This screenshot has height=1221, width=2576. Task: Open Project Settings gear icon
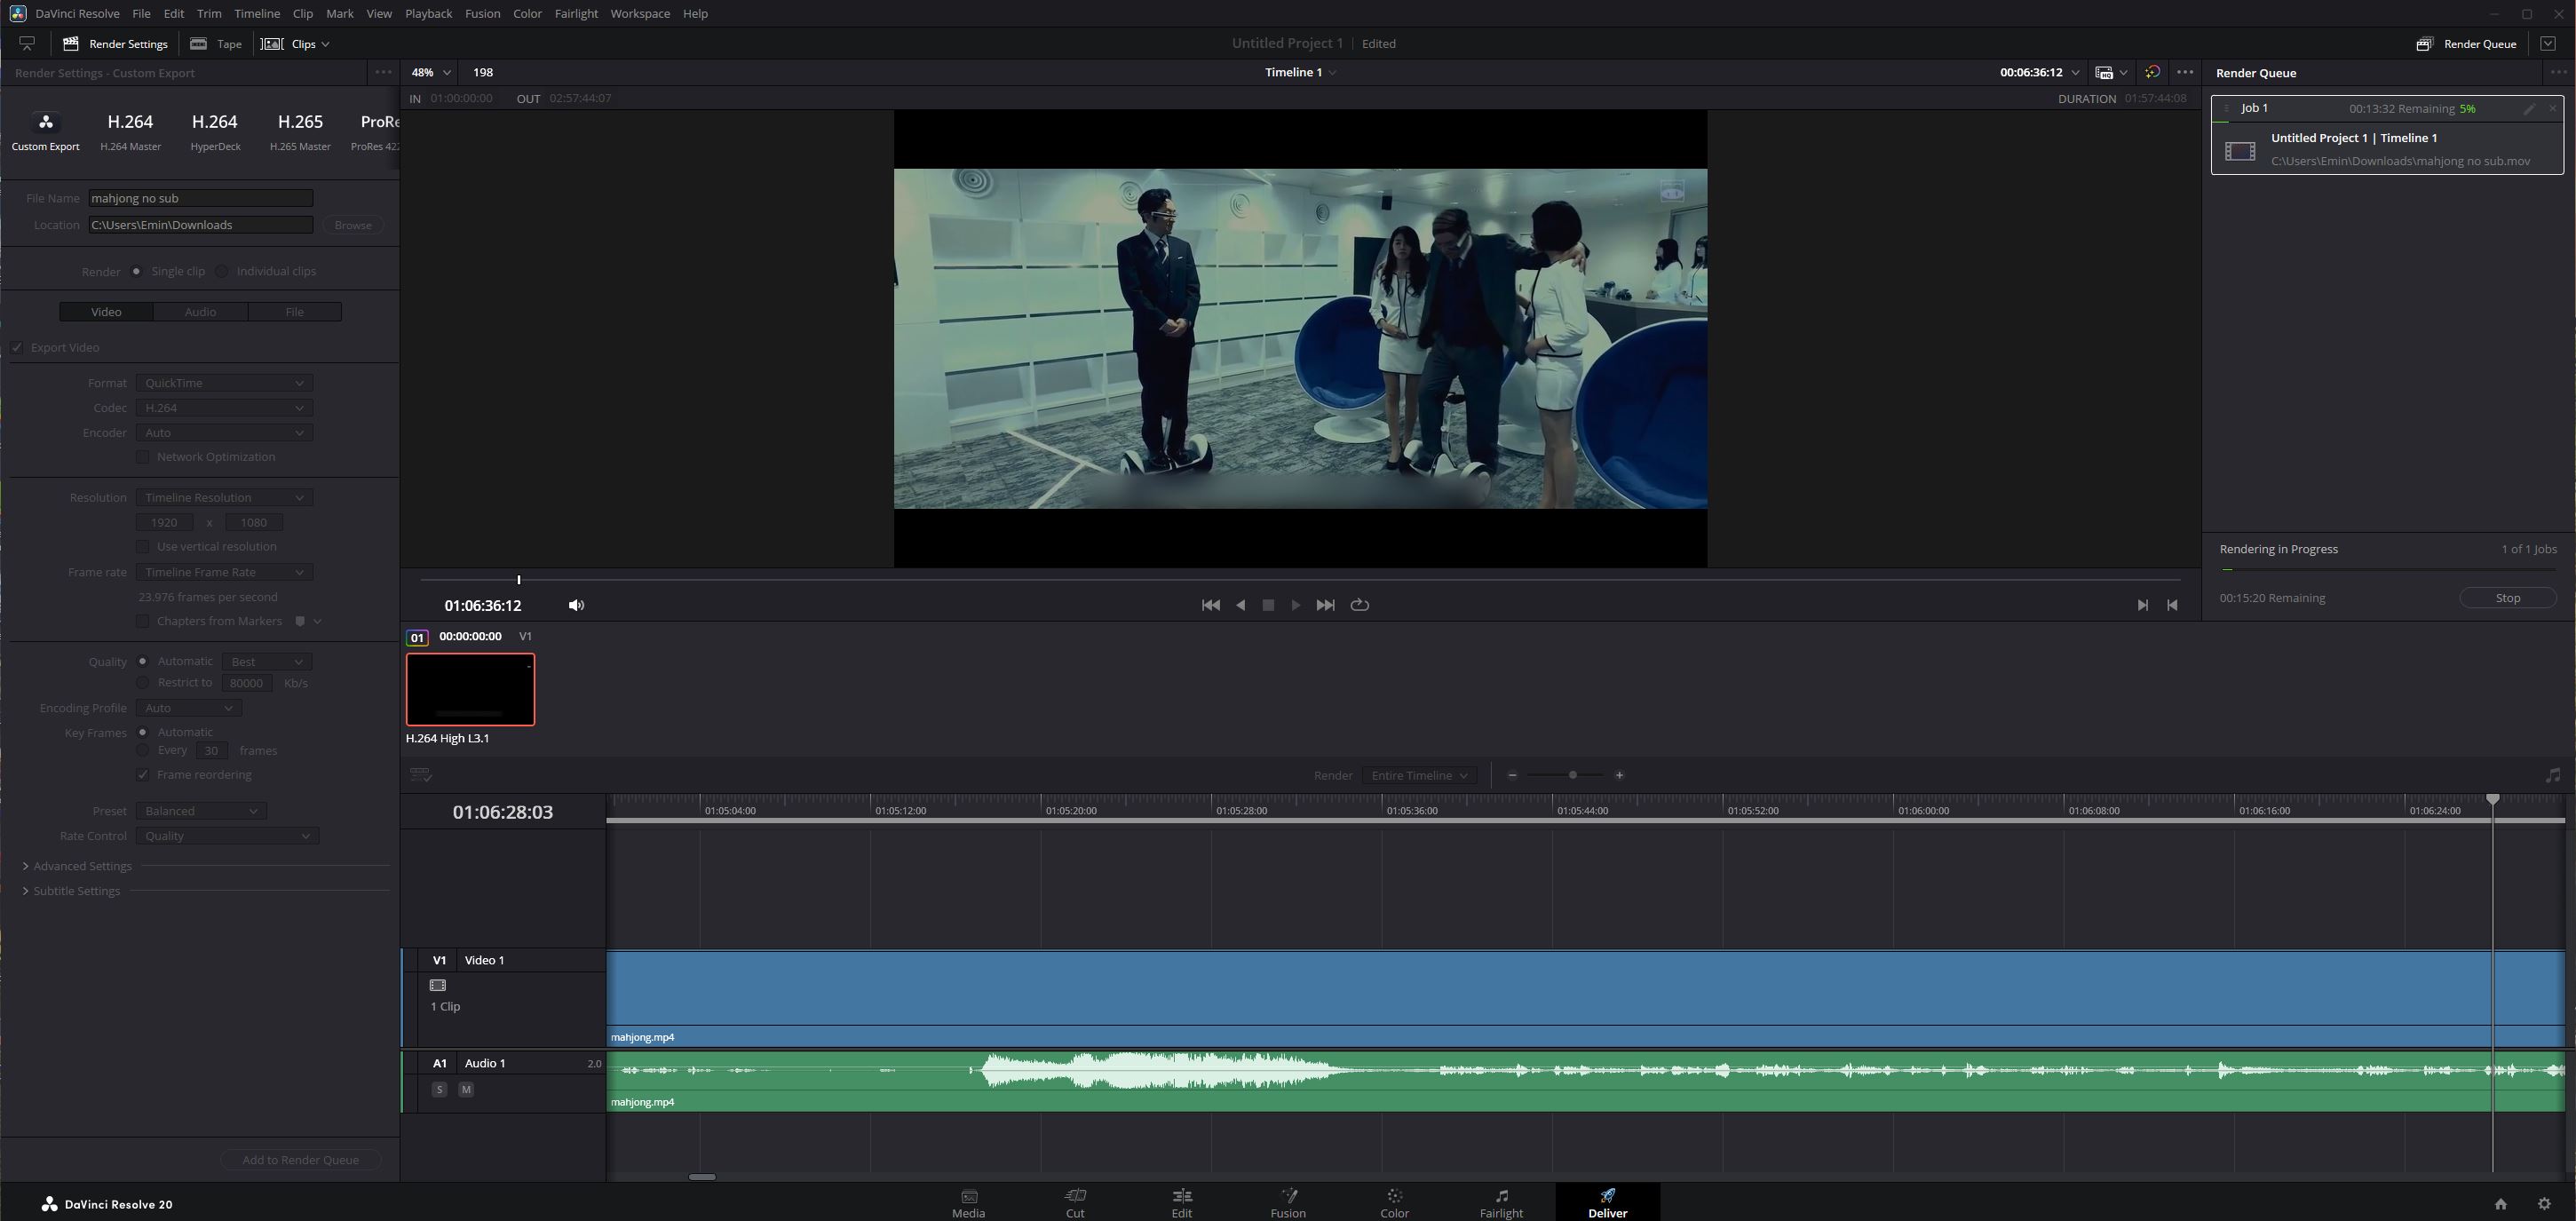tap(2544, 1204)
